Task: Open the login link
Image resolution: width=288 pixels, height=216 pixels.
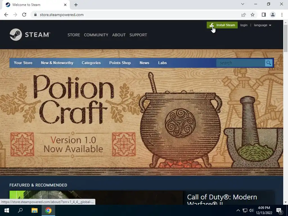Action: click(x=244, y=25)
